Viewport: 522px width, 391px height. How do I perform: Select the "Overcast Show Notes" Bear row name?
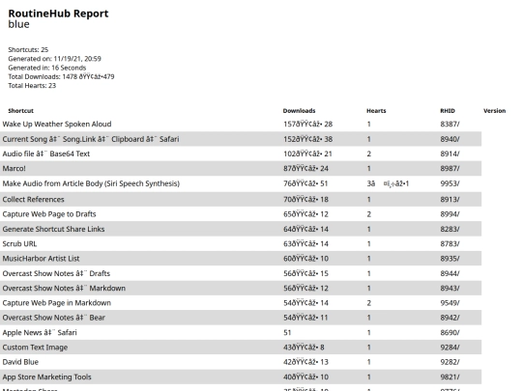click(x=53, y=318)
